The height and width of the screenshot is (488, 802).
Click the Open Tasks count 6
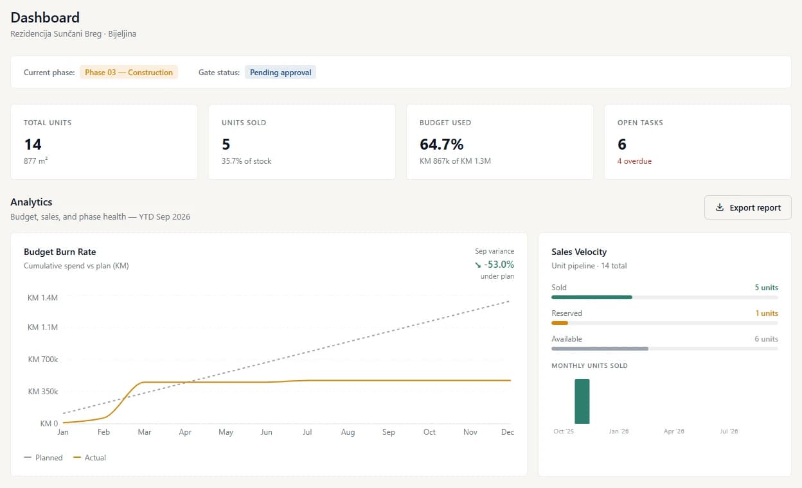coord(622,144)
